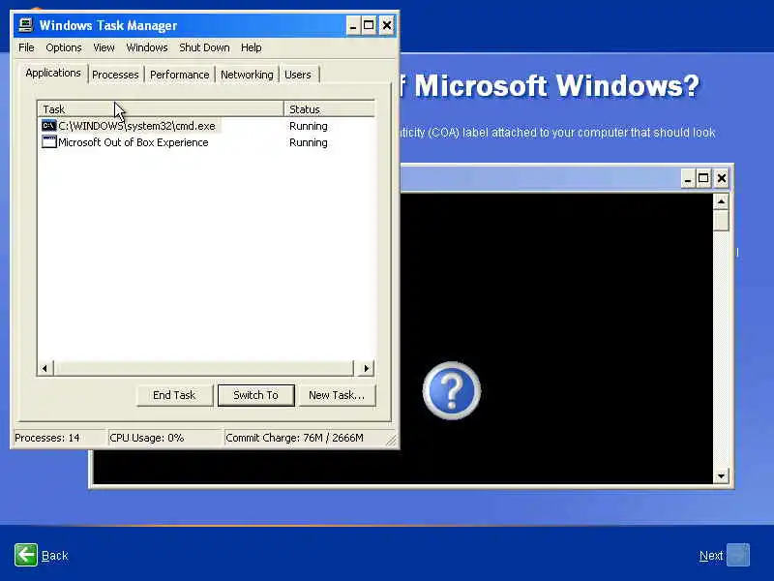774x581 pixels.
Task: Select the C:\WINDOWS\system32\cmd.exe task
Action: coord(136,126)
